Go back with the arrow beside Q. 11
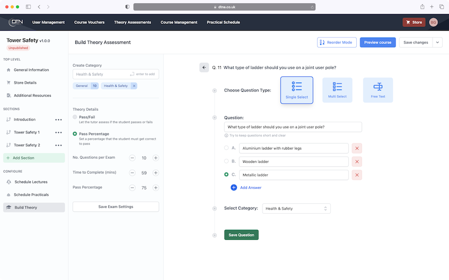Viewport: 449px width, 280px height. (x=204, y=68)
